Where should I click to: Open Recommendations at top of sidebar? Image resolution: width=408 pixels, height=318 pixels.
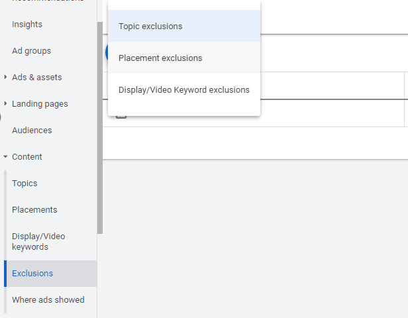pos(48,1)
